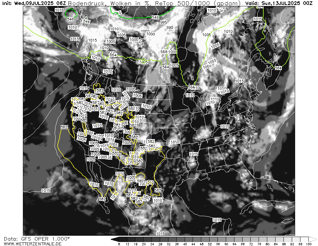Image resolution: width=318 pixels, height=246 pixels.
Task: Click the 'Data: GFS OPER 1.000°' caption
Action: coord(37,239)
